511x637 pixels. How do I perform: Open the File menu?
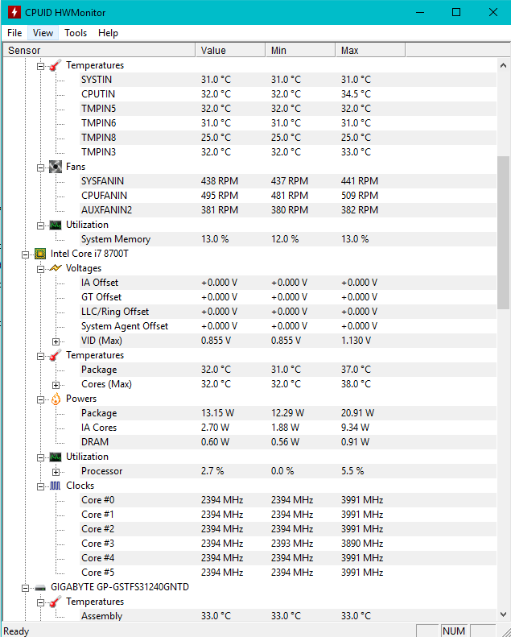pos(14,33)
